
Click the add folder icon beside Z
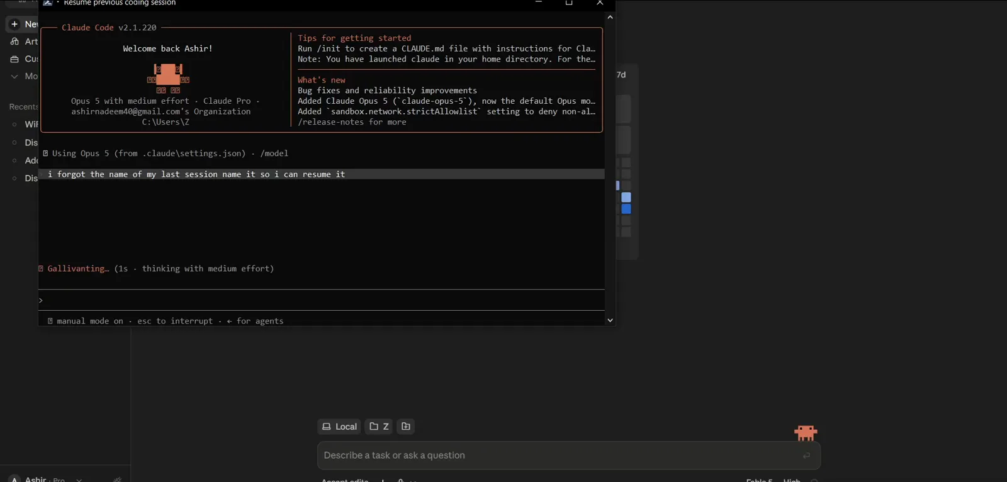406,427
